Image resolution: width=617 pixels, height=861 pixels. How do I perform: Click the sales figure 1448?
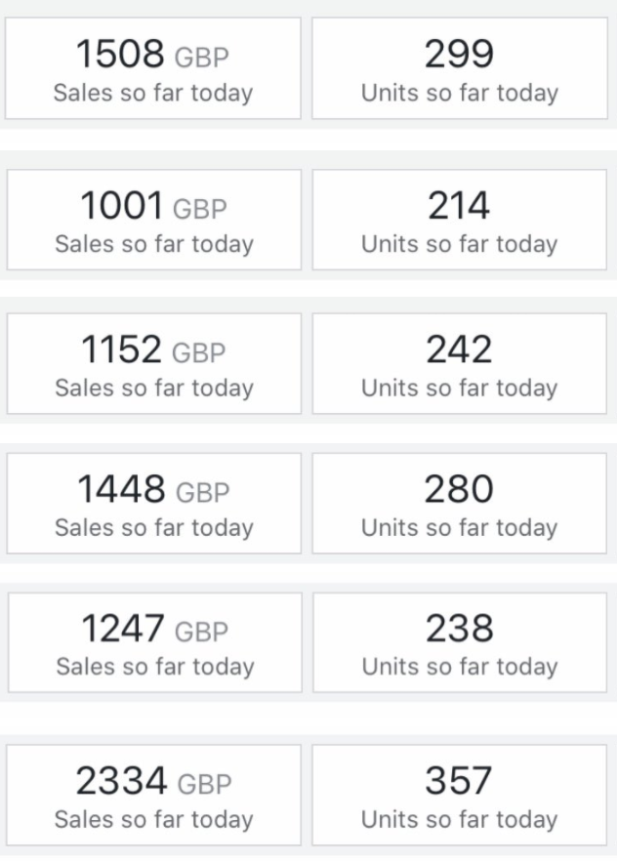pos(121,490)
